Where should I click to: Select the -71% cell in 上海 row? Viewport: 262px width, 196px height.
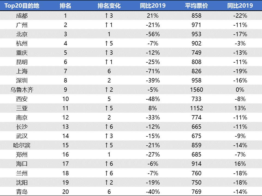pos(153,71)
